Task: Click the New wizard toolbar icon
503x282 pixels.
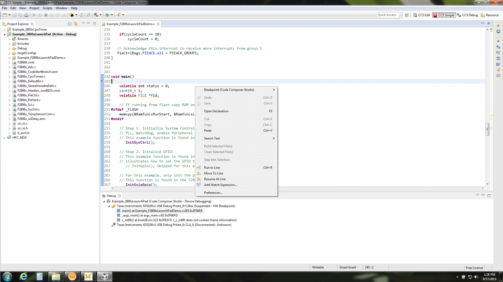Action: [x=5, y=15]
